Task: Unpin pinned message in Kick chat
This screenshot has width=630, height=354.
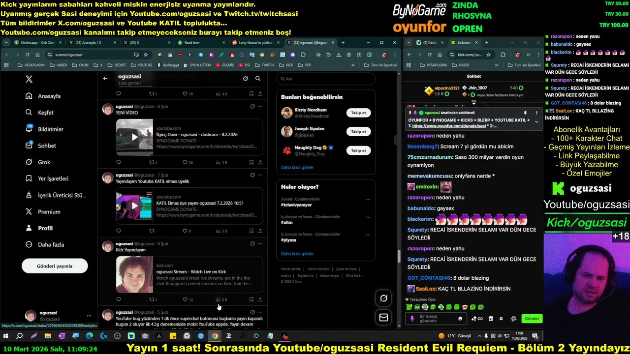Action: (x=525, y=113)
